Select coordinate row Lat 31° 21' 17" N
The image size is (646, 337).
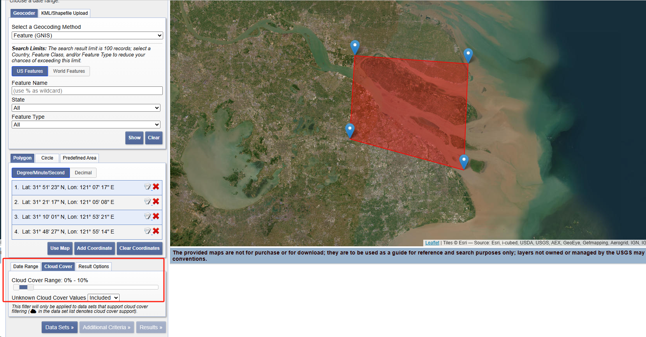pos(87,202)
